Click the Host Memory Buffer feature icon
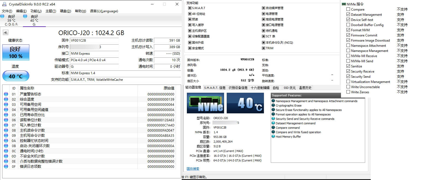 (x=273, y=136)
